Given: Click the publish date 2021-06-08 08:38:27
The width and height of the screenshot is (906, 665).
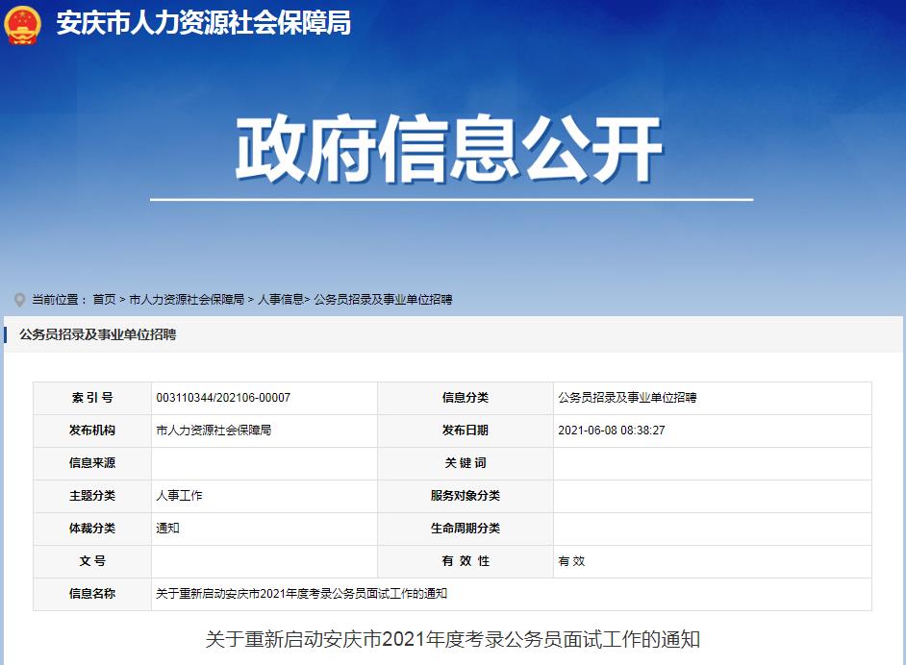Looking at the screenshot, I should [611, 431].
